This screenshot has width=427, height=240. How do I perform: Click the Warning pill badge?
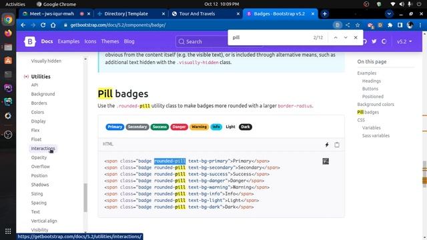[x=199, y=127]
